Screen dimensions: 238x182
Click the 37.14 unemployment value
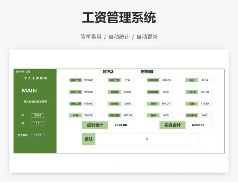(205, 80)
